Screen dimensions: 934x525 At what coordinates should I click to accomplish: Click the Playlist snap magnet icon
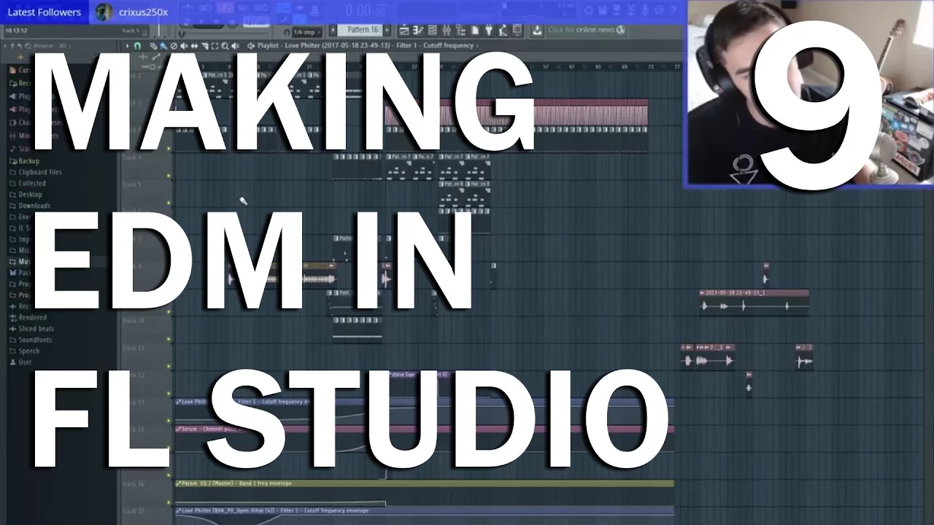tap(137, 45)
